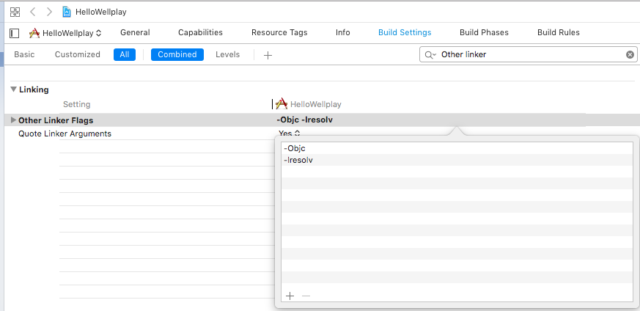Go back with the left chevron
The height and width of the screenshot is (311, 640).
tap(33, 12)
